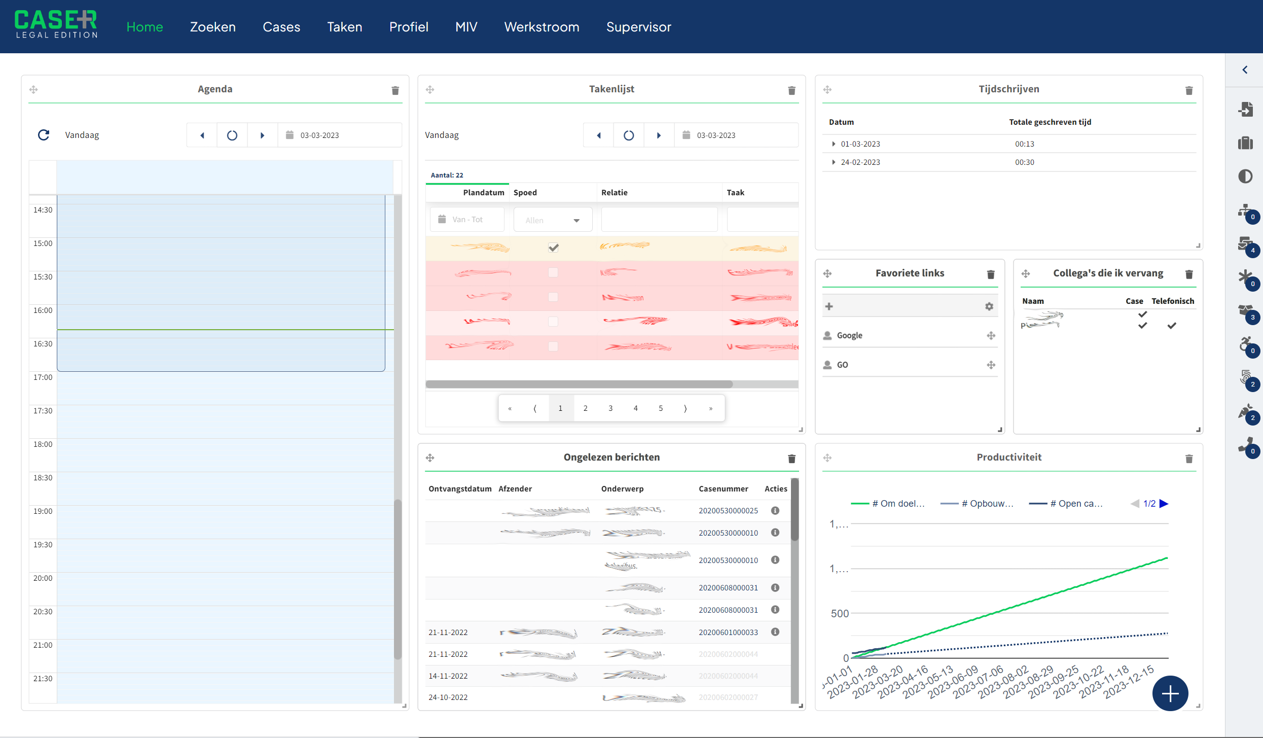
Task: Go to page 3 of Takenlijst
Action: [610, 408]
